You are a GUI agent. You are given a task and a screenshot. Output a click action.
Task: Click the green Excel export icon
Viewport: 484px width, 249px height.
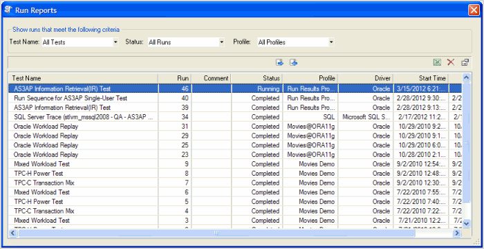pyautogui.click(x=437, y=62)
